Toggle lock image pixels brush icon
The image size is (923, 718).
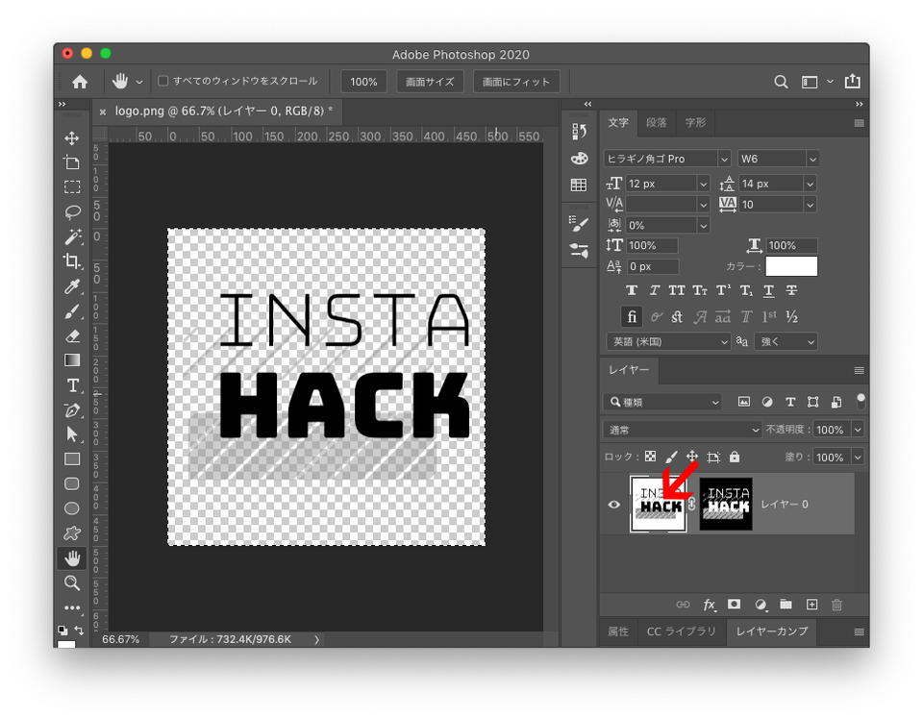672,457
